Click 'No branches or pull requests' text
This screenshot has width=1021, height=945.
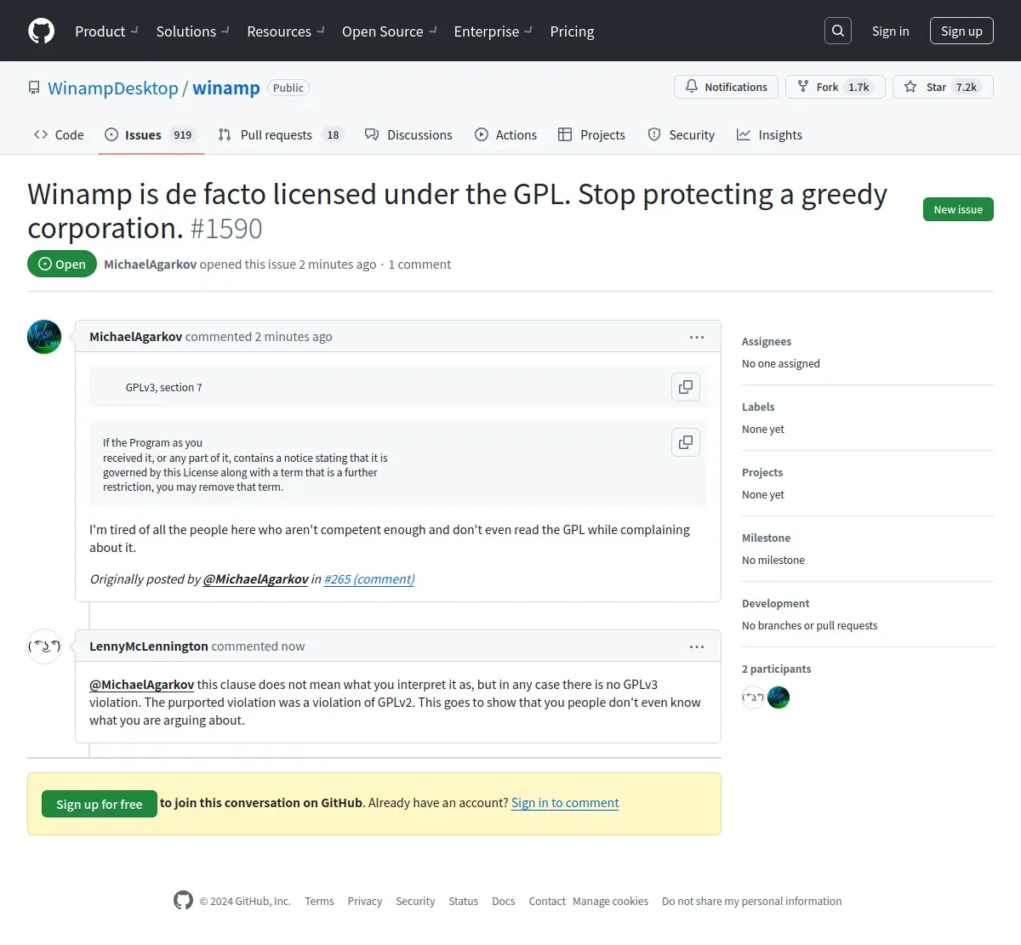point(809,626)
